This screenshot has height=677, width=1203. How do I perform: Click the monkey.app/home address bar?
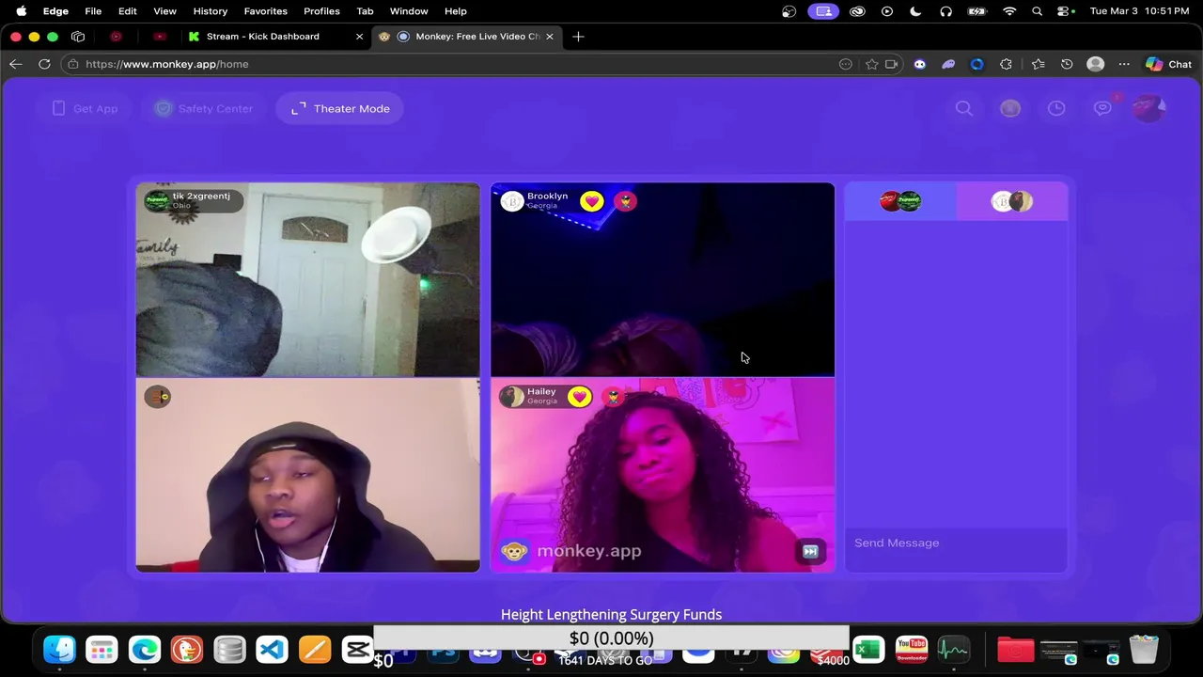click(451, 64)
